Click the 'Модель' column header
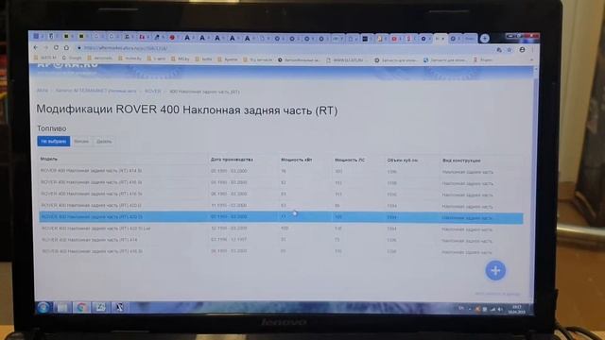 (48, 159)
